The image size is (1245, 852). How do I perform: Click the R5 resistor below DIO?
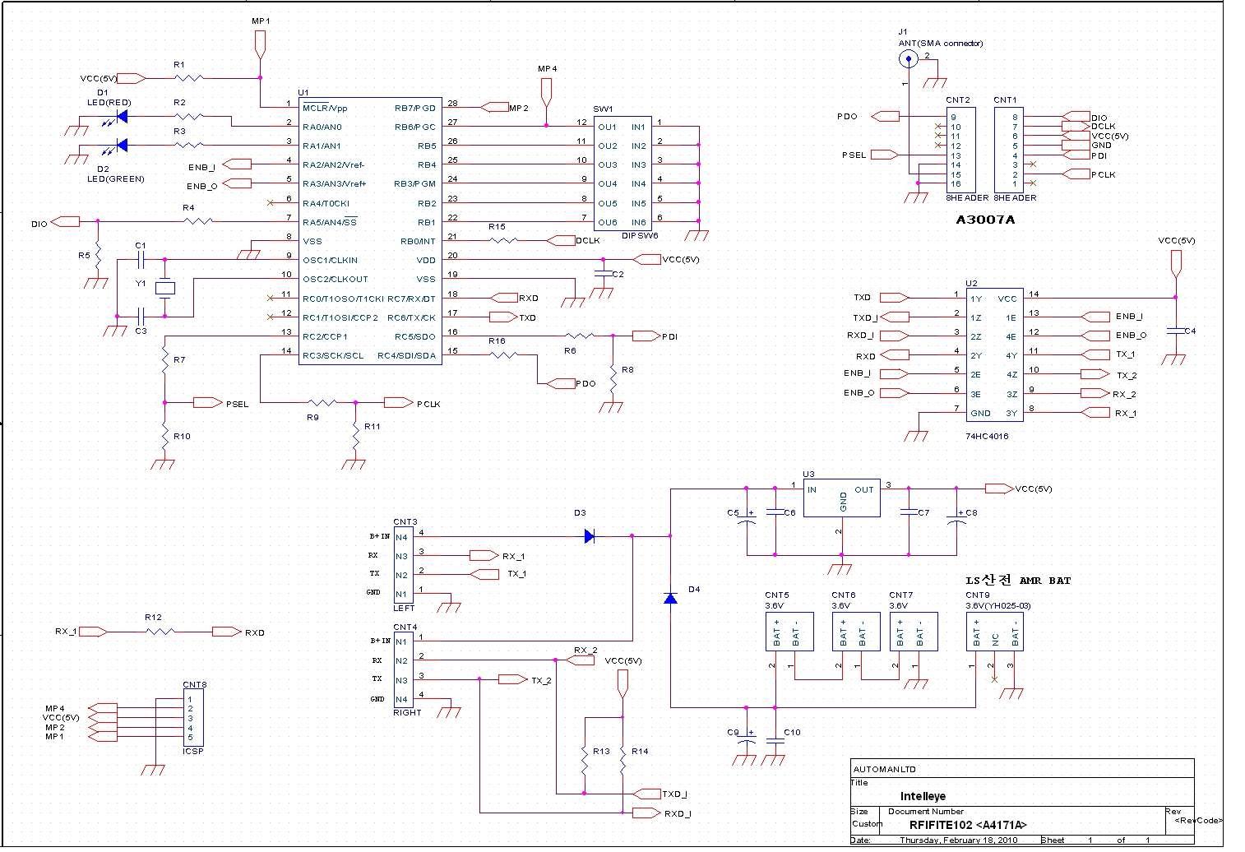pos(97,257)
